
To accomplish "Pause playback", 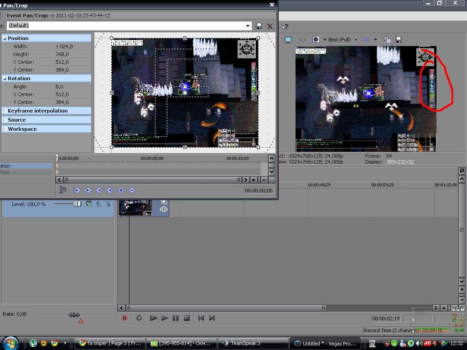I will (176, 318).
